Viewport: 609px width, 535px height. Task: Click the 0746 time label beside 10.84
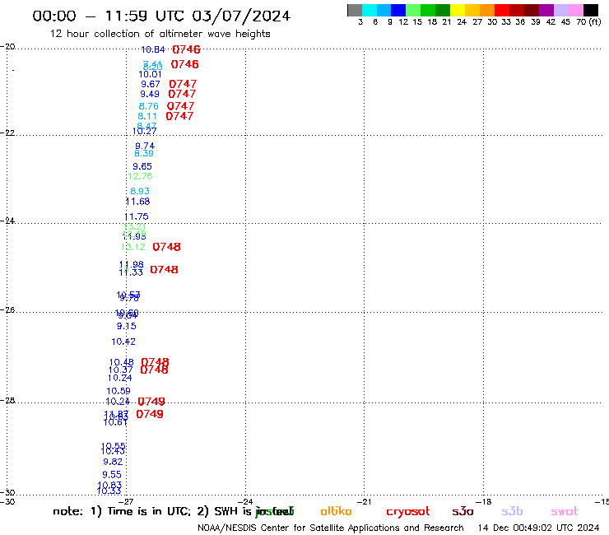point(187,49)
